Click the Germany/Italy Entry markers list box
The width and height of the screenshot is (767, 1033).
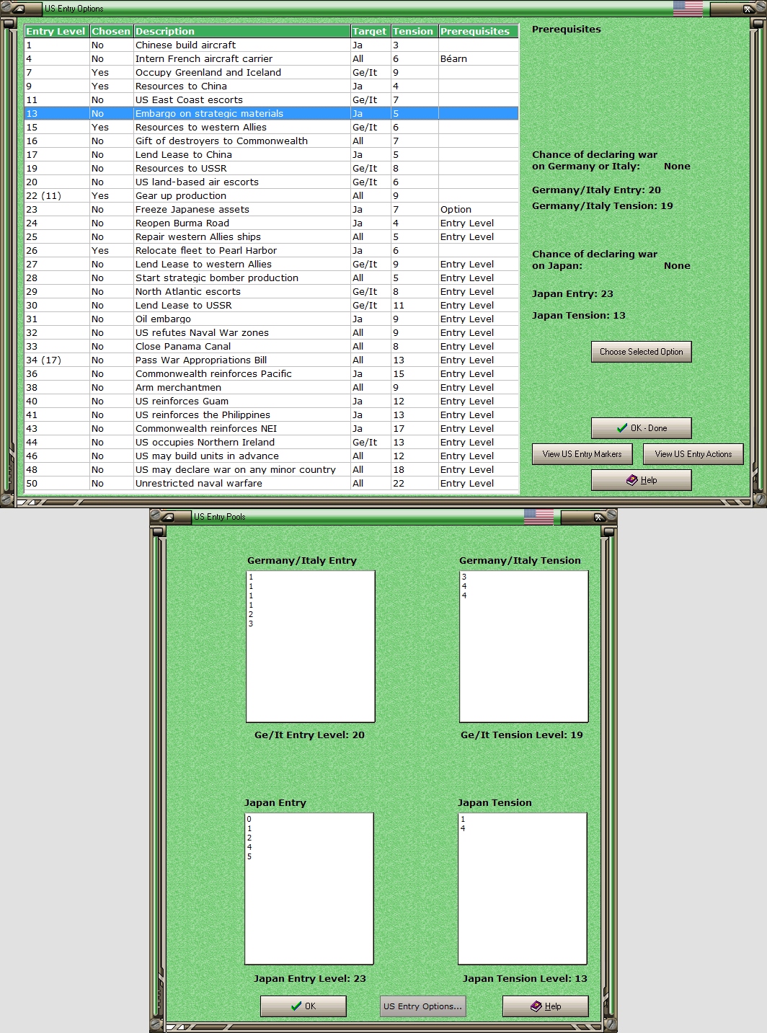(x=311, y=647)
